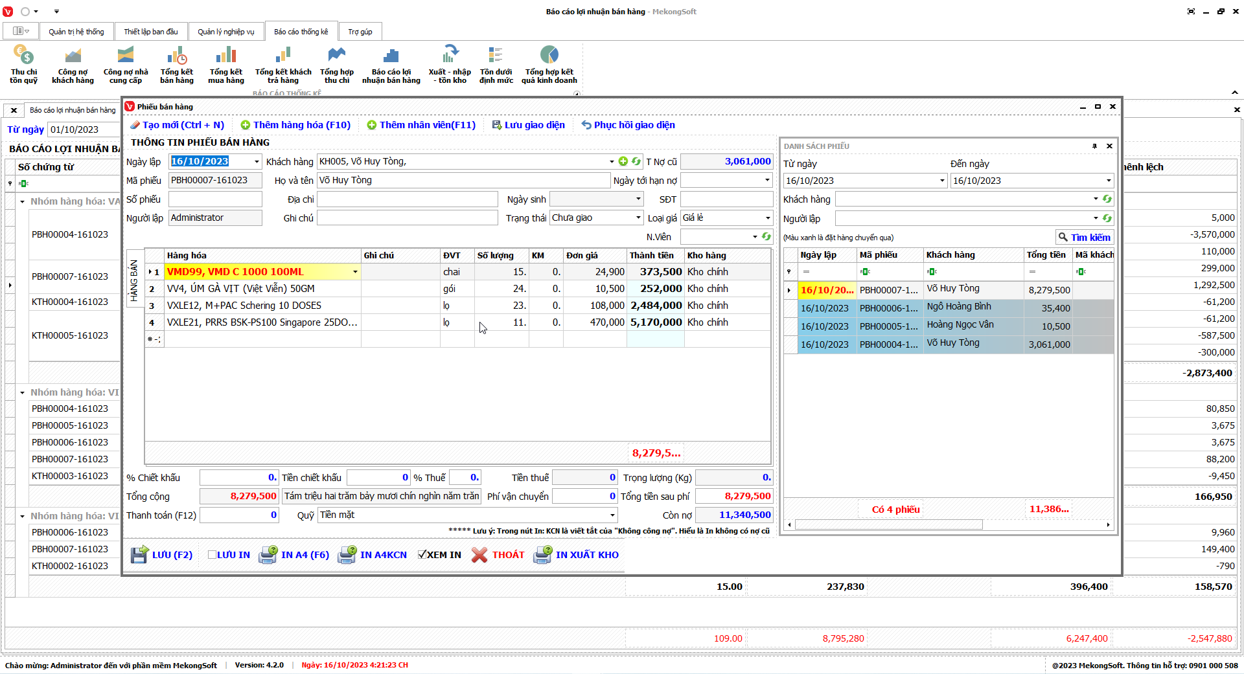The width and height of the screenshot is (1244, 674).
Task: Expand the Quỹ Tiền mặt dropdown
Action: tap(612, 515)
